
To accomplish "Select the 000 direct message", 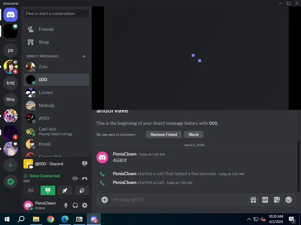I will [56, 80].
